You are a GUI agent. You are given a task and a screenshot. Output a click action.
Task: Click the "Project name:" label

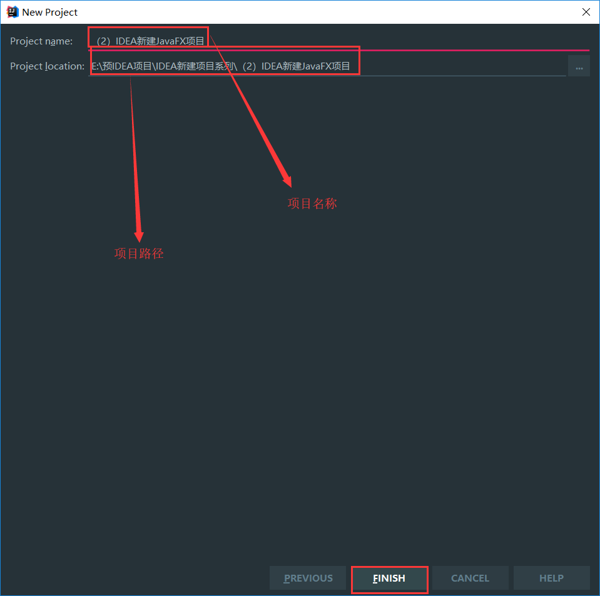(41, 41)
